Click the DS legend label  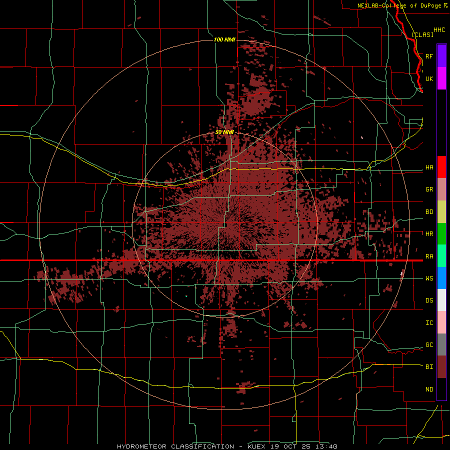429,300
